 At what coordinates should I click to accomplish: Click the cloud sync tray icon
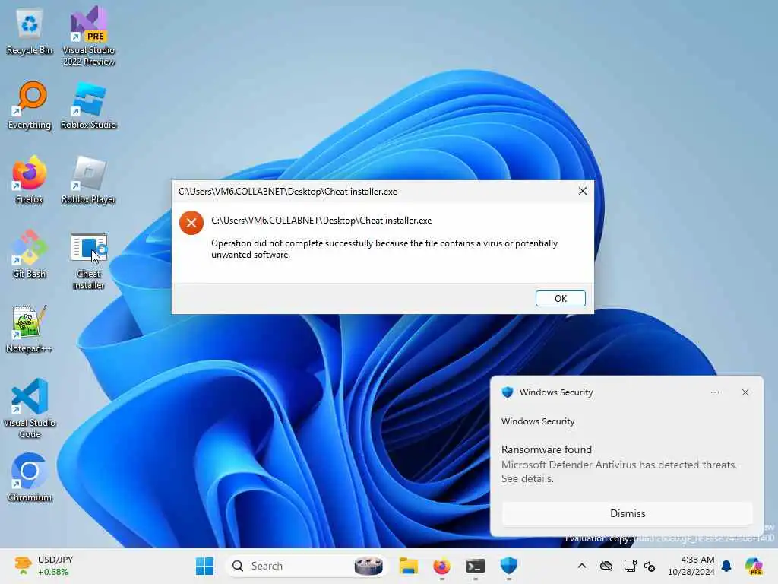point(606,566)
